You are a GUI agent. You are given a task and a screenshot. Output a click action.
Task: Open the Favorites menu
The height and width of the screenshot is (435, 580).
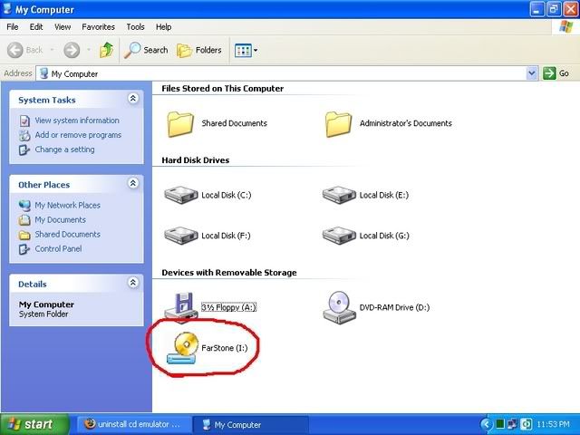[x=99, y=27]
